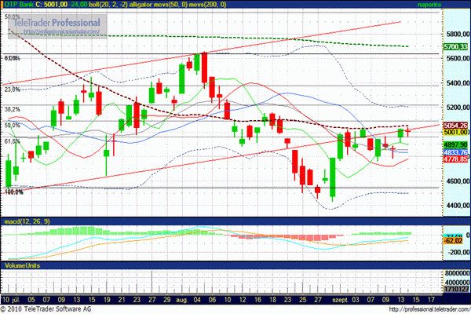Click the 61,8% Fibonacci level label
The image size is (471, 314).
[x=12, y=141]
